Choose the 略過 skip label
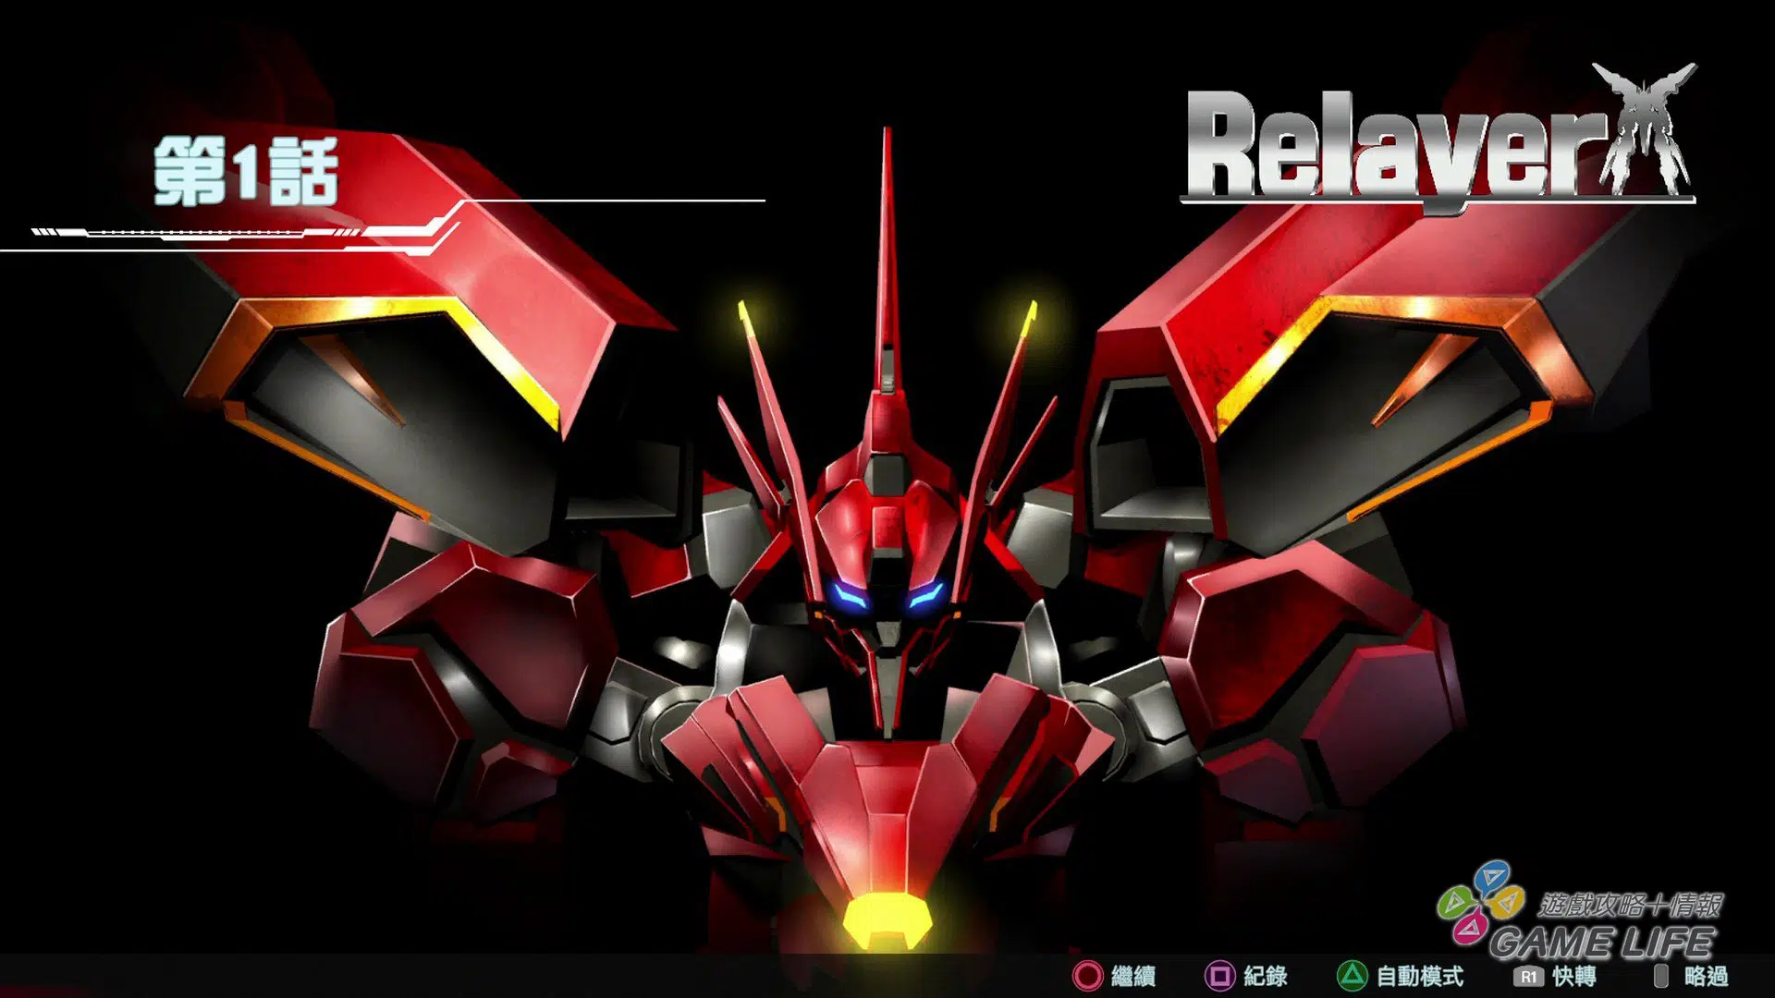This screenshot has height=998, width=1775. (1707, 977)
